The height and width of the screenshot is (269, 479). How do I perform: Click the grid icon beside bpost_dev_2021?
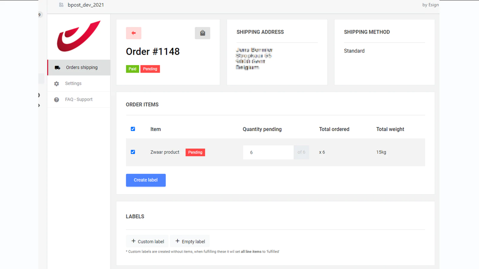pyautogui.click(x=61, y=5)
